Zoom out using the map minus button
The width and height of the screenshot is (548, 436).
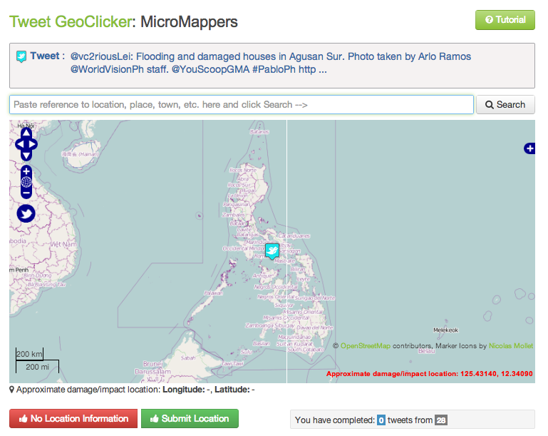(x=26, y=193)
